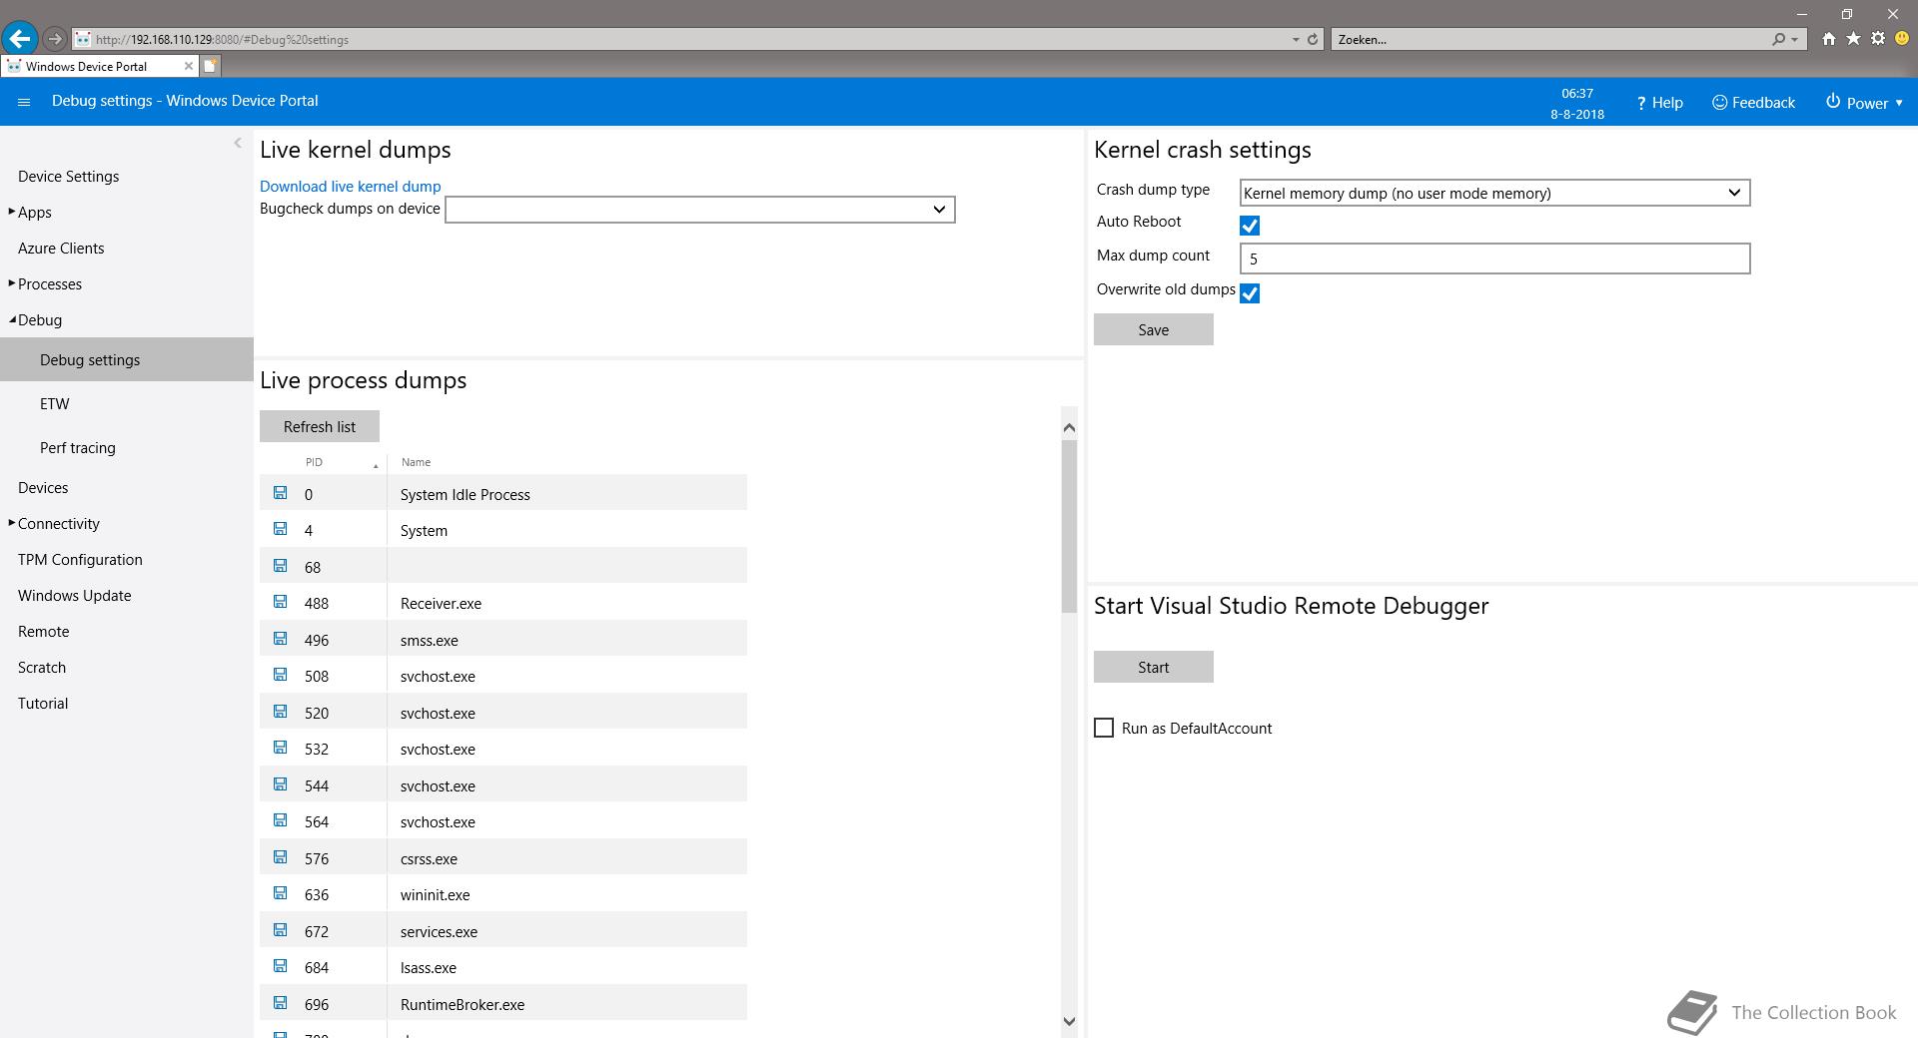Go forward in browser
Screen dimensions: 1918x1038
tap(55, 39)
